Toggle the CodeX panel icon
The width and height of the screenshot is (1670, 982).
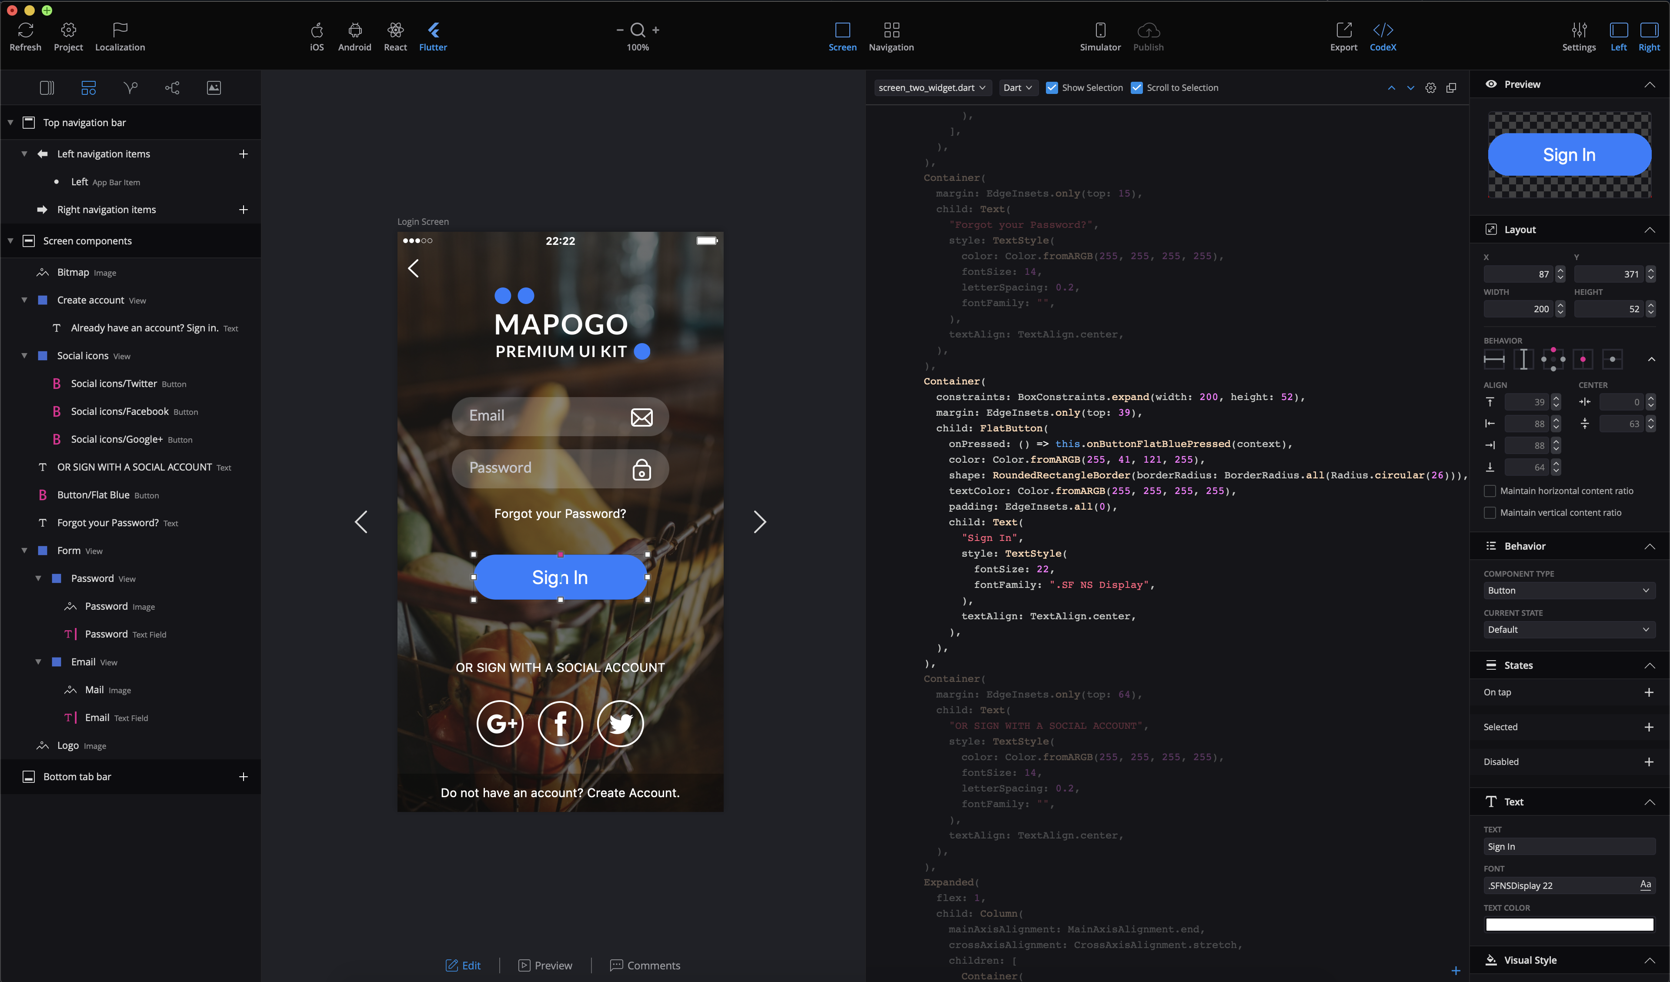[1383, 30]
